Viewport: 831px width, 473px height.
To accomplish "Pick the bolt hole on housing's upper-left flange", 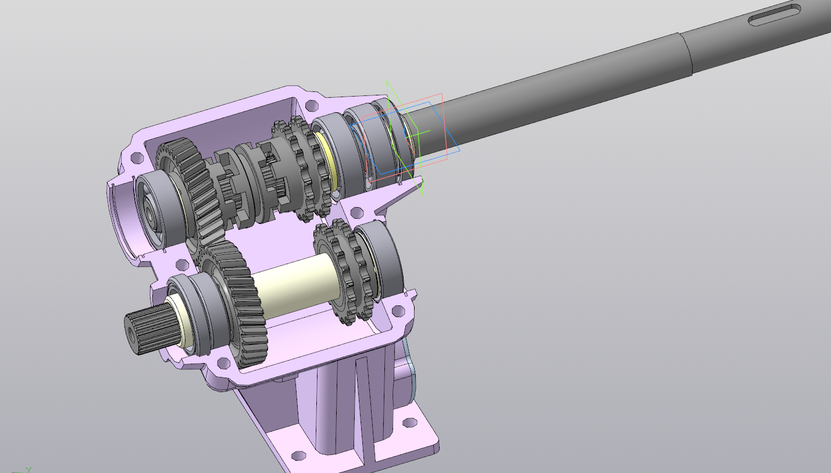I will tap(137, 158).
